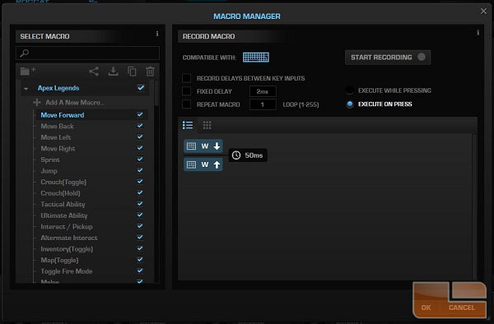
Task: Enable Record Delays Between Key Inputs
Action: coord(187,78)
